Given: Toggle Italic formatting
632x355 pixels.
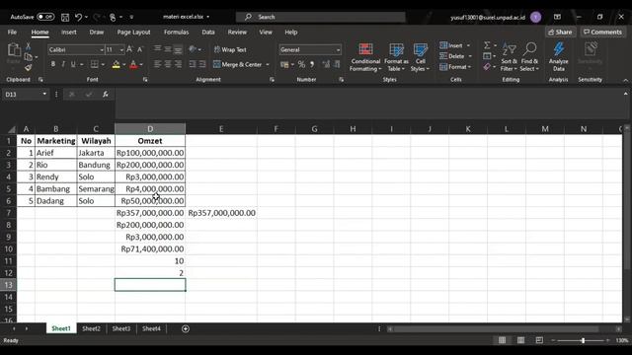Looking at the screenshot, I should coord(63,64).
